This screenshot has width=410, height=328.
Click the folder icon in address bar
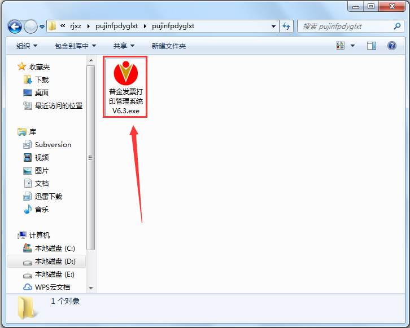(x=53, y=26)
